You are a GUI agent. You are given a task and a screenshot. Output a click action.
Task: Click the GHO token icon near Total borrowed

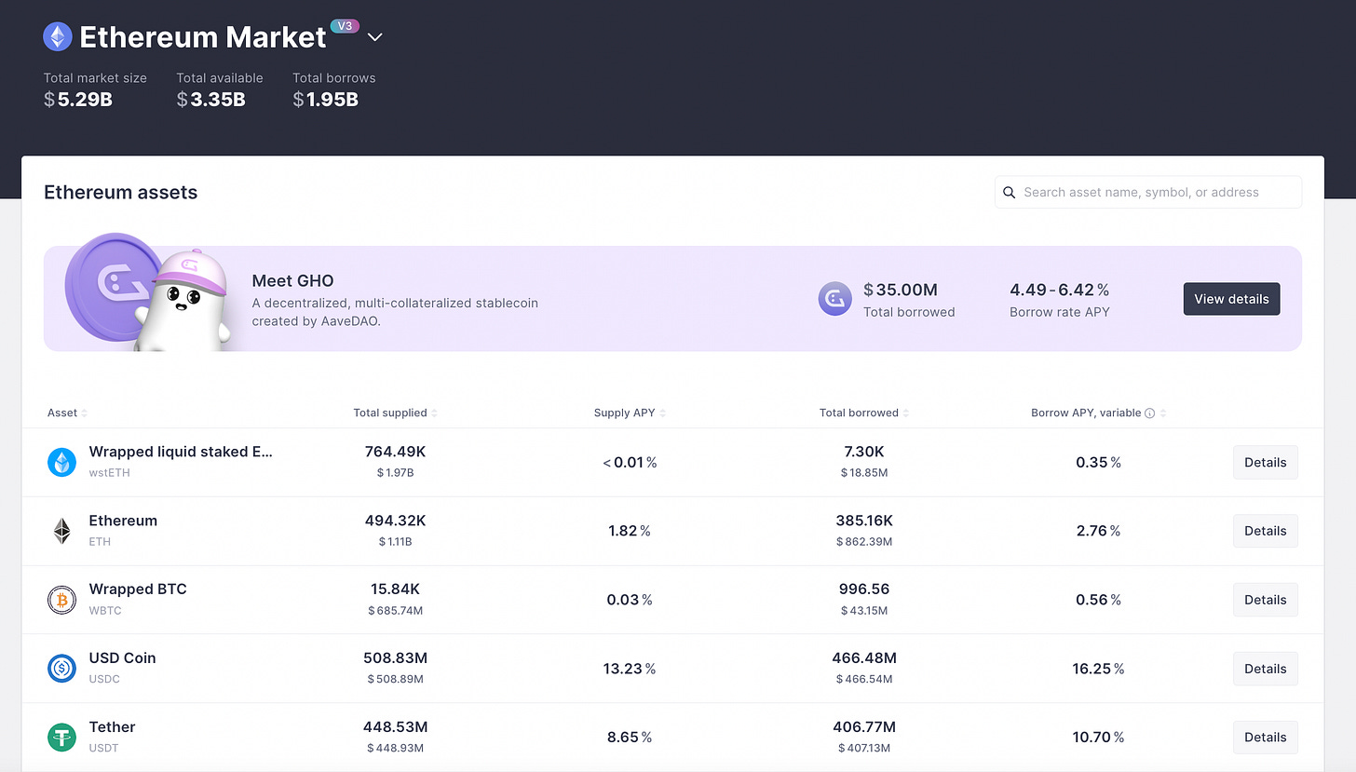[834, 299]
